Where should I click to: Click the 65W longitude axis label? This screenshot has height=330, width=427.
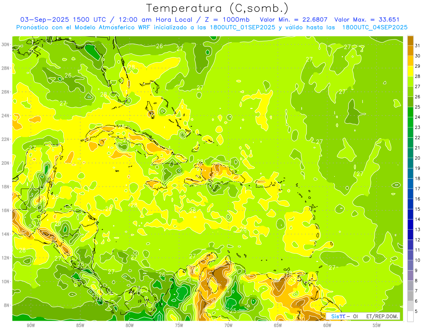[278, 325]
